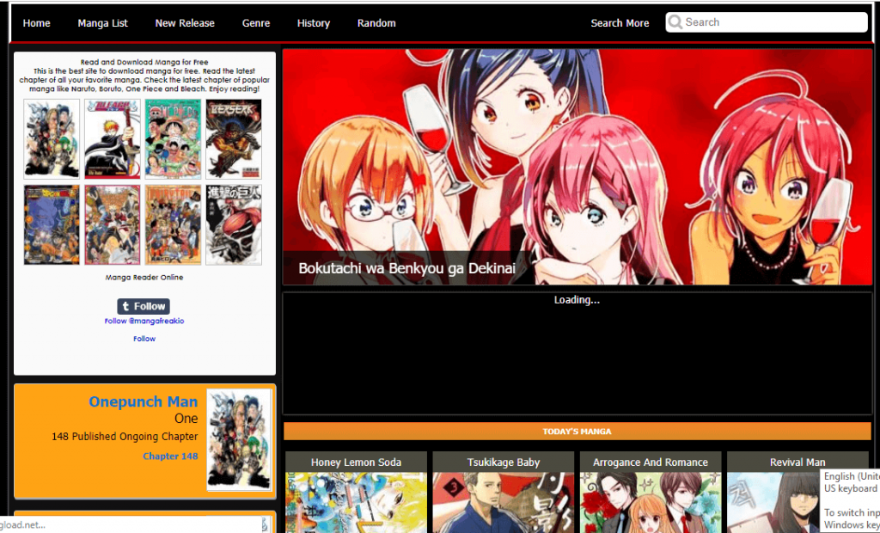Screen dimensions: 880x533
Task: Open the Bleach manga cover thumbnail
Action: [x=112, y=138]
